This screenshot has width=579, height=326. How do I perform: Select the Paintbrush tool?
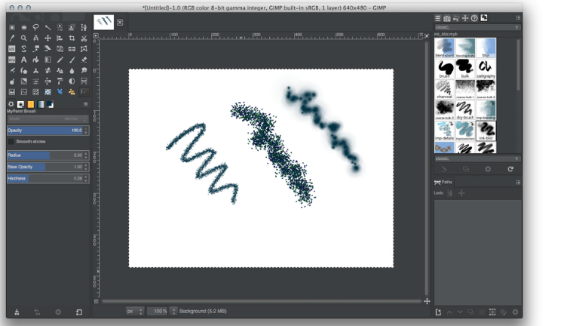click(x=72, y=60)
